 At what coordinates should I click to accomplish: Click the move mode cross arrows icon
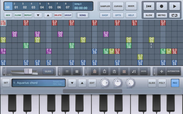[x=162, y=71]
